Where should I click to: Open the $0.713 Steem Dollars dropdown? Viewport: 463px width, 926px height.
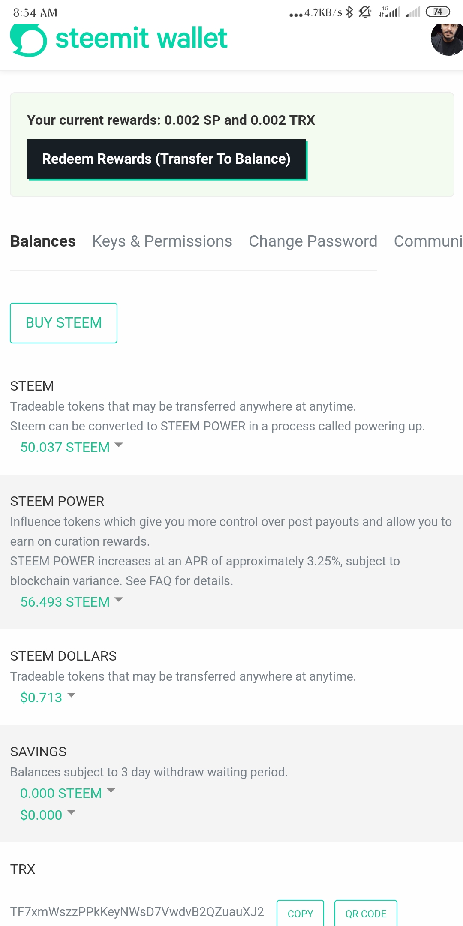[48, 698]
